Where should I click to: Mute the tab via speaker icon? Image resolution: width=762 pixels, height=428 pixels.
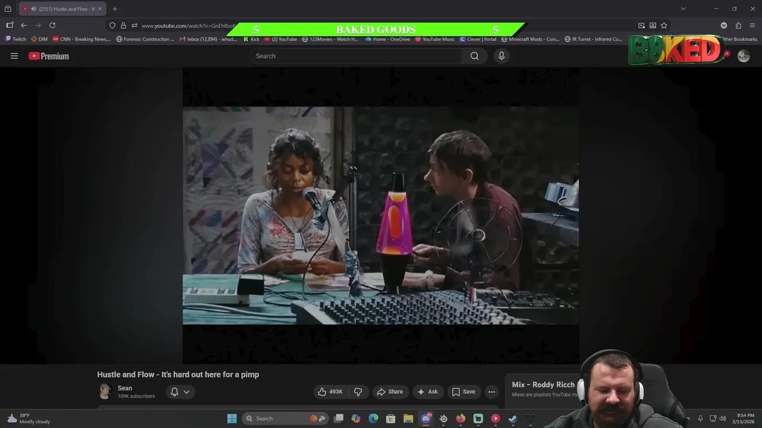click(33, 9)
